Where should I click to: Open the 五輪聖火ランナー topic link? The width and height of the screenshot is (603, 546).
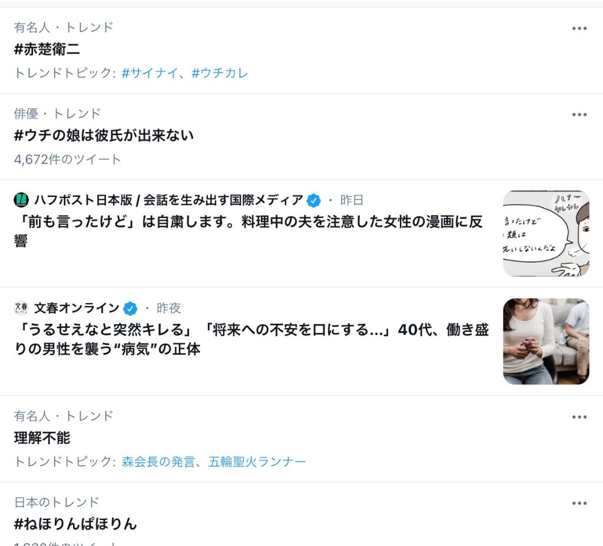tap(257, 461)
